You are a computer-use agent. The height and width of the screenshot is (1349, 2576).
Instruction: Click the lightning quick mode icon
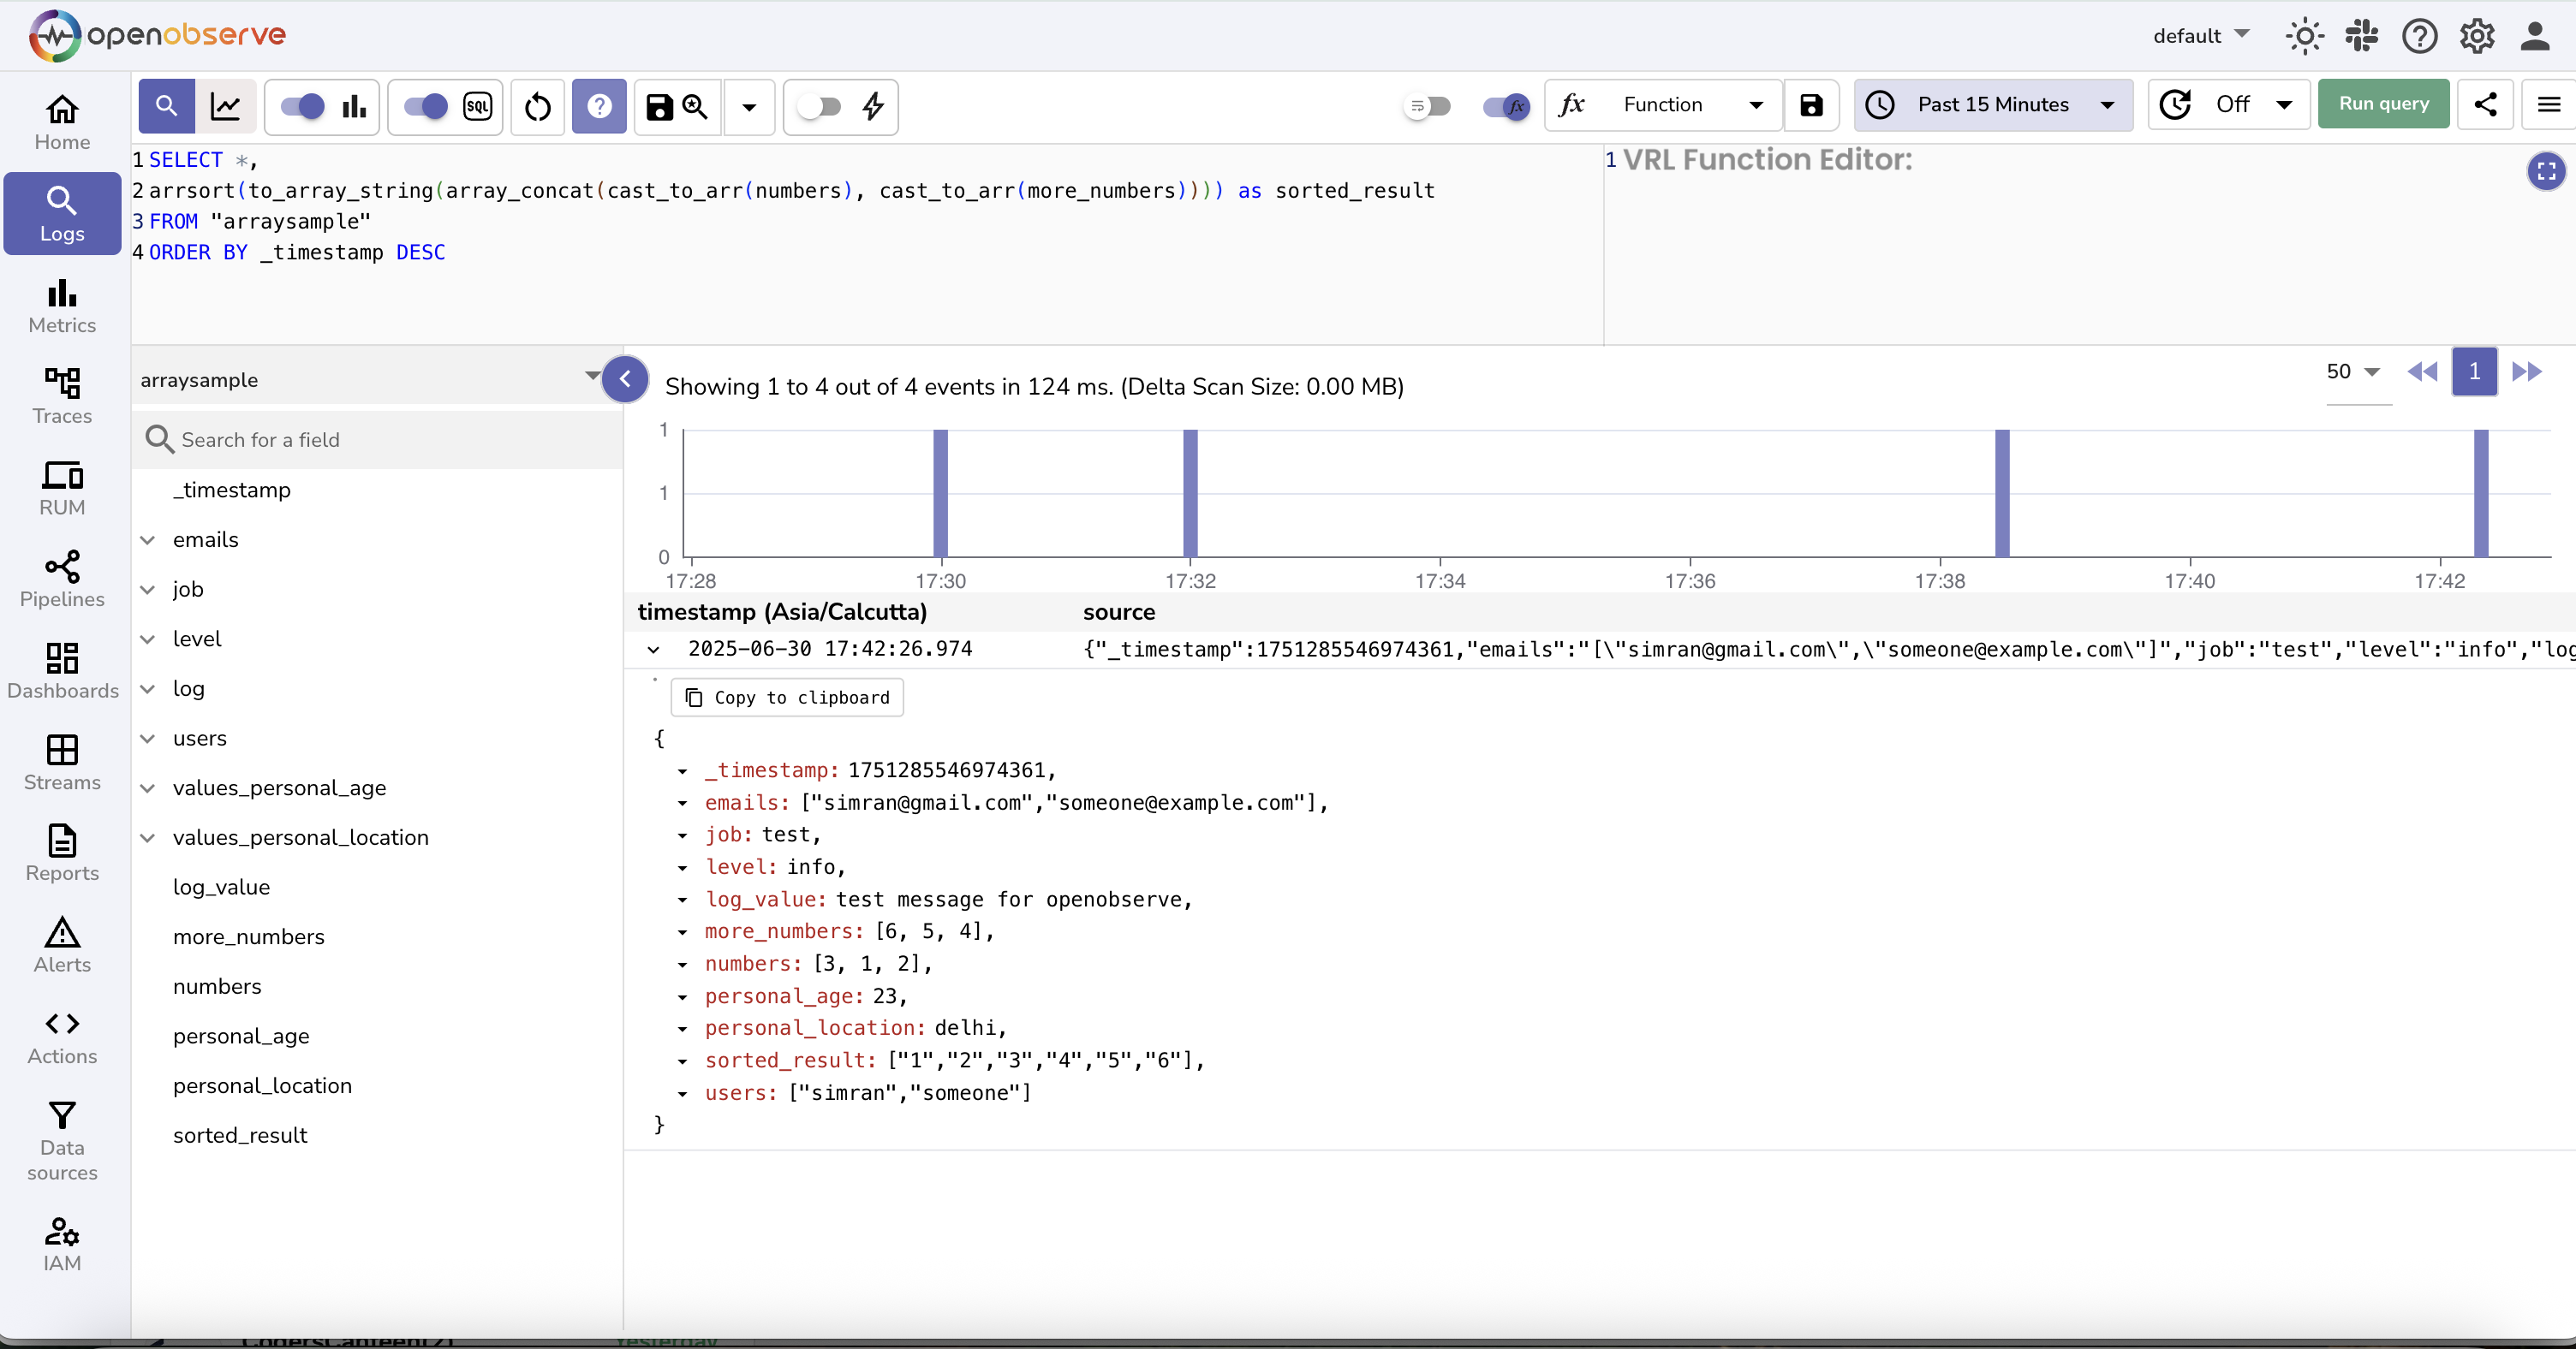click(872, 107)
